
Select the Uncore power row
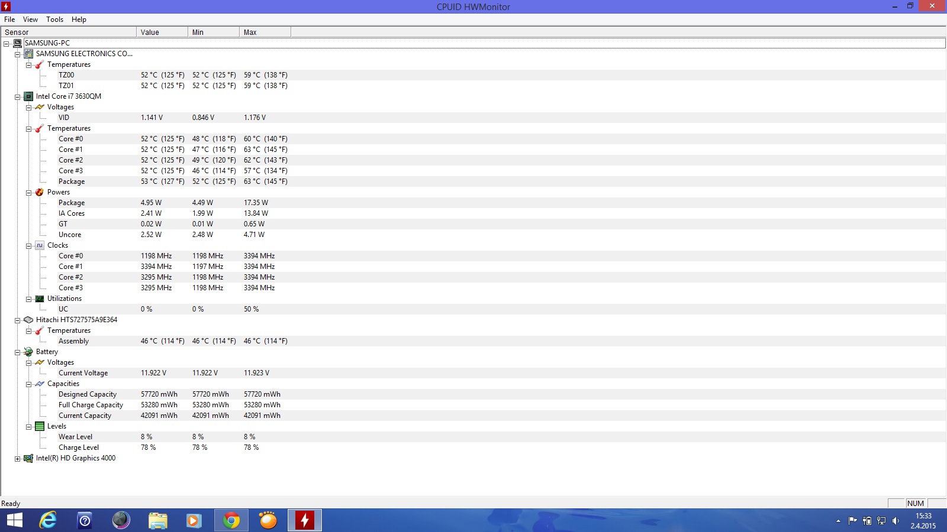(x=472, y=235)
